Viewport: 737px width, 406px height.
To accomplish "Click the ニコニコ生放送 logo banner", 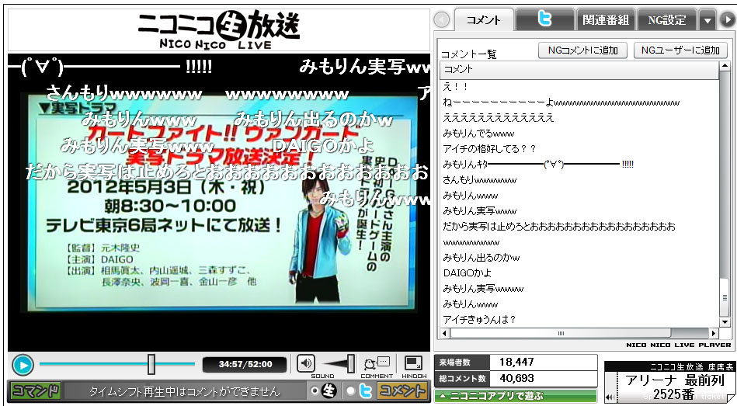I will [x=219, y=30].
